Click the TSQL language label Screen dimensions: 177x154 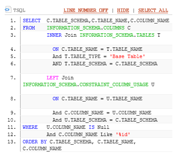[x=19, y=10]
